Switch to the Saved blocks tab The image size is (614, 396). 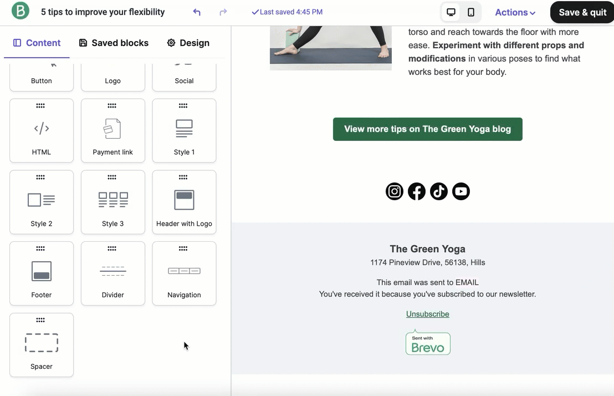coord(114,43)
